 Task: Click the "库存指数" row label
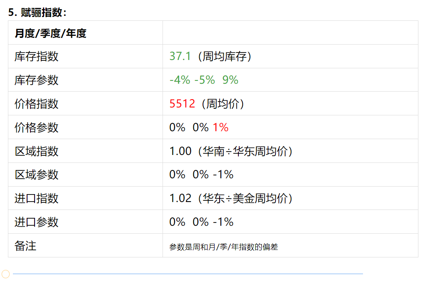coord(37,57)
